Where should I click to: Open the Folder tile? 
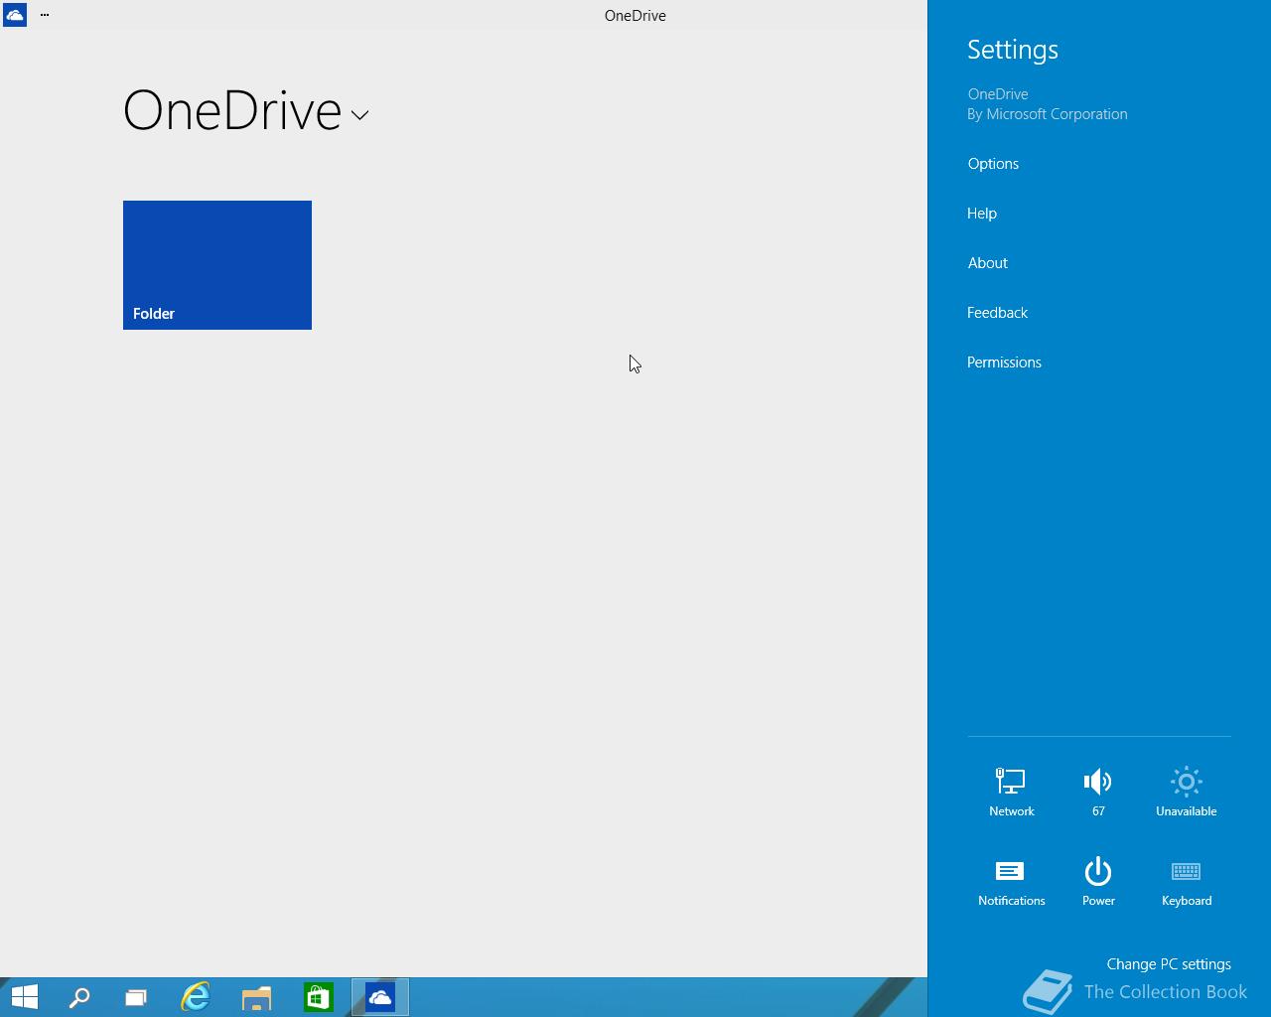coord(217,265)
